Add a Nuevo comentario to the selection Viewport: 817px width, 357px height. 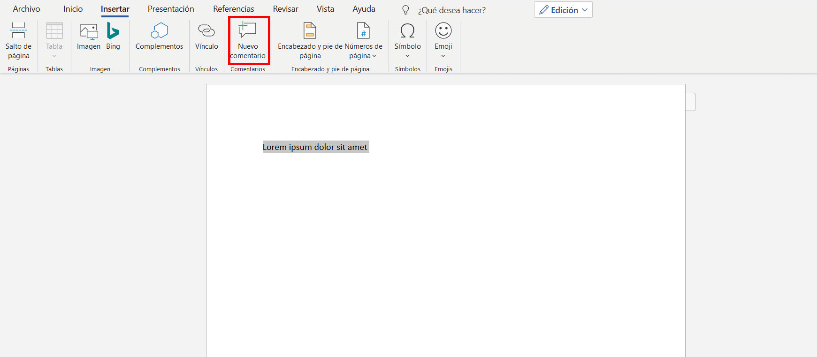click(248, 41)
